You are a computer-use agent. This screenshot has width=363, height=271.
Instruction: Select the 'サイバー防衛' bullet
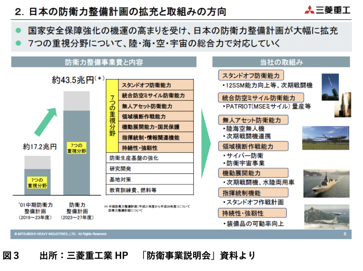[x=243, y=156]
